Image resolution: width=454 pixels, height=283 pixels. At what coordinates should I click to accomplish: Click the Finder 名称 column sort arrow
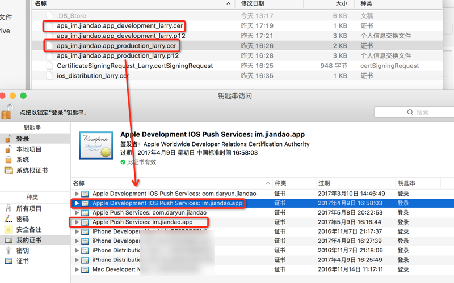pos(229,3)
